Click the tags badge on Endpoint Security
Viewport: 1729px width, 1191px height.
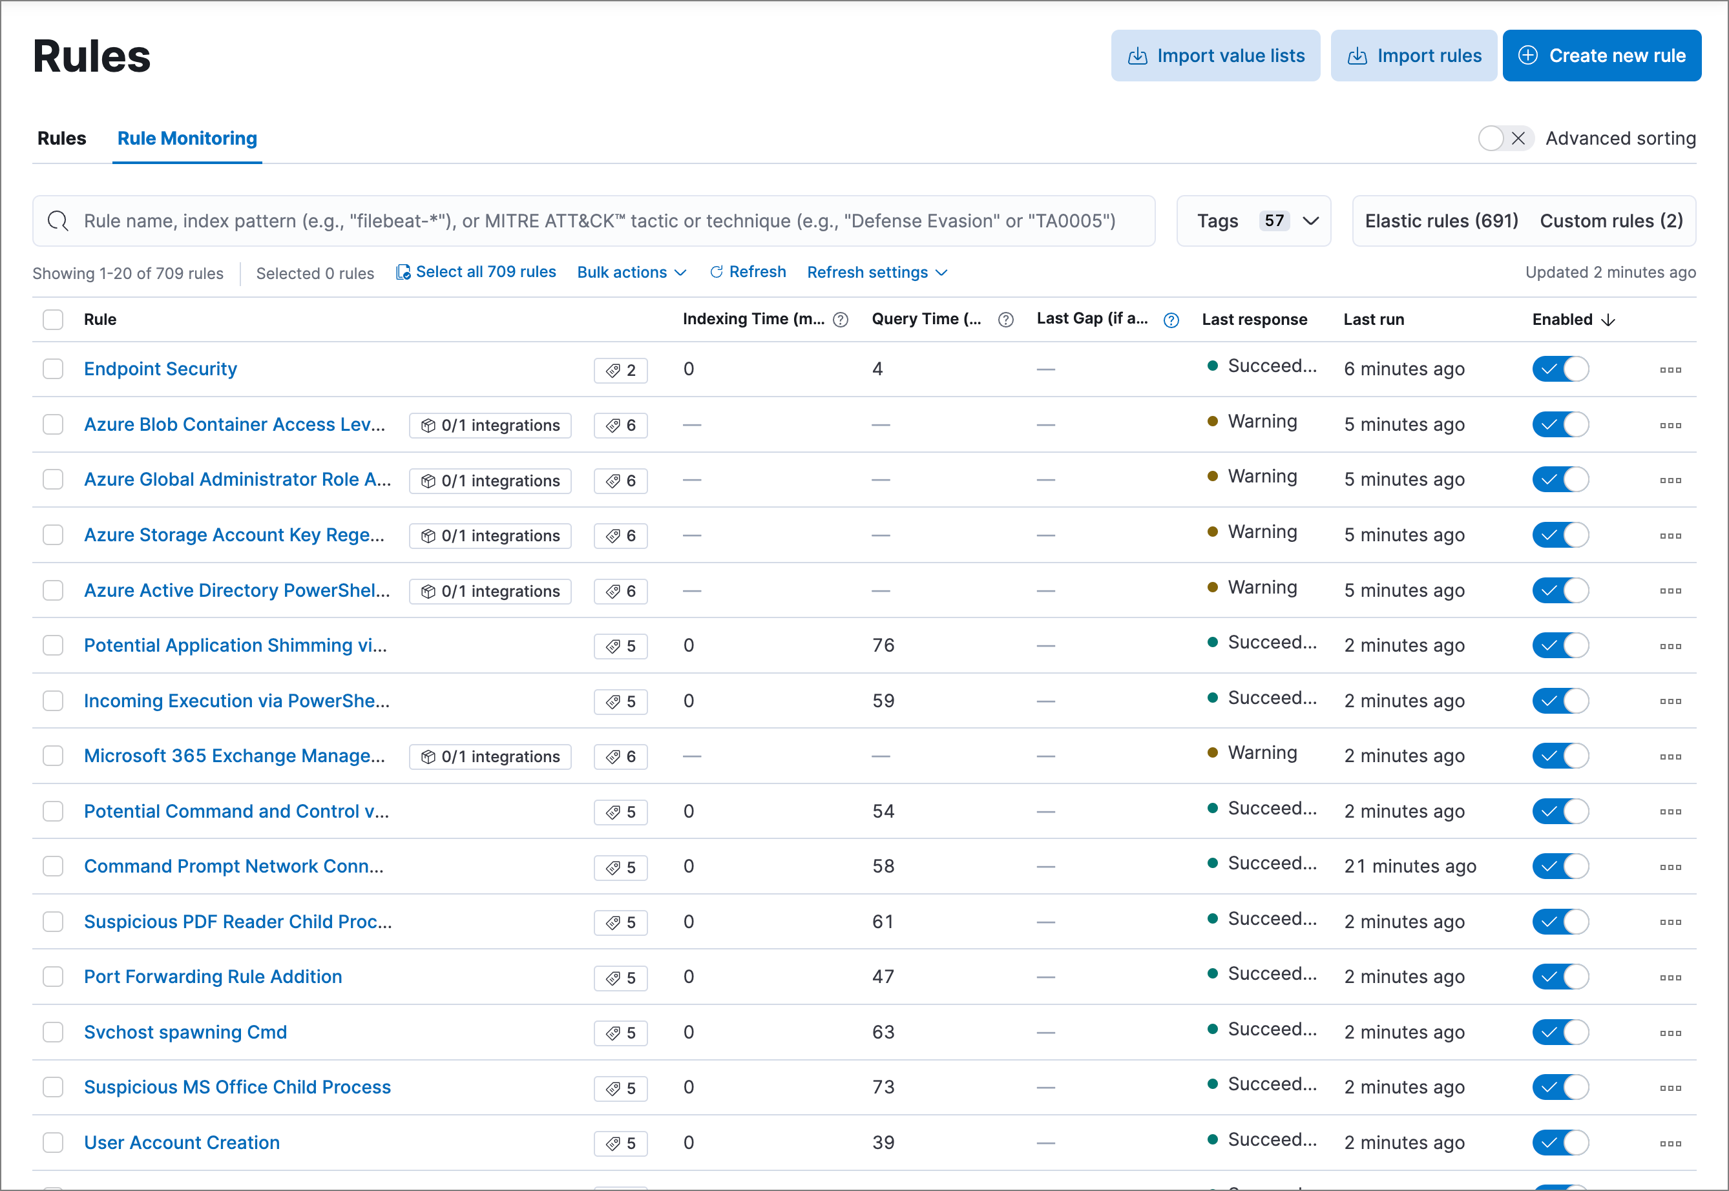[x=620, y=370]
